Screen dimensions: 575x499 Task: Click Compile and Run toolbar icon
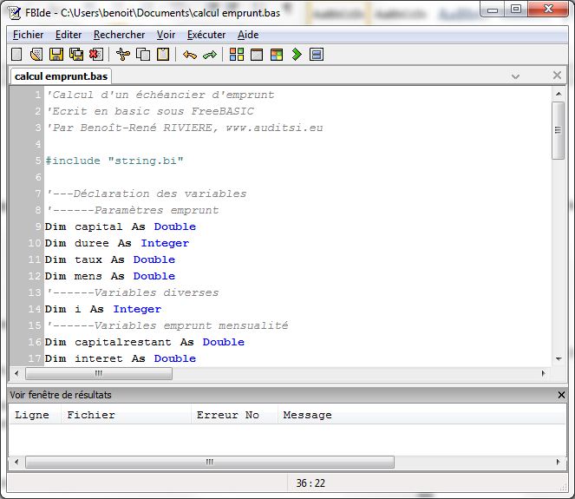pos(277,55)
